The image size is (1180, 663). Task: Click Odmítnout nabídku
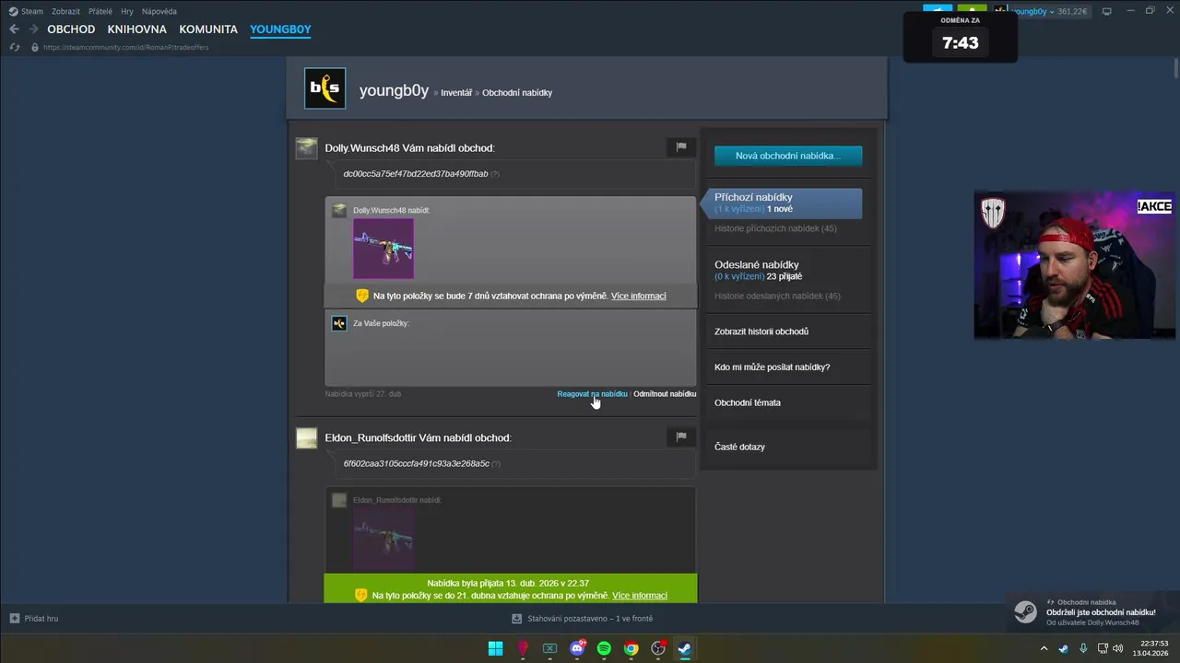click(665, 394)
